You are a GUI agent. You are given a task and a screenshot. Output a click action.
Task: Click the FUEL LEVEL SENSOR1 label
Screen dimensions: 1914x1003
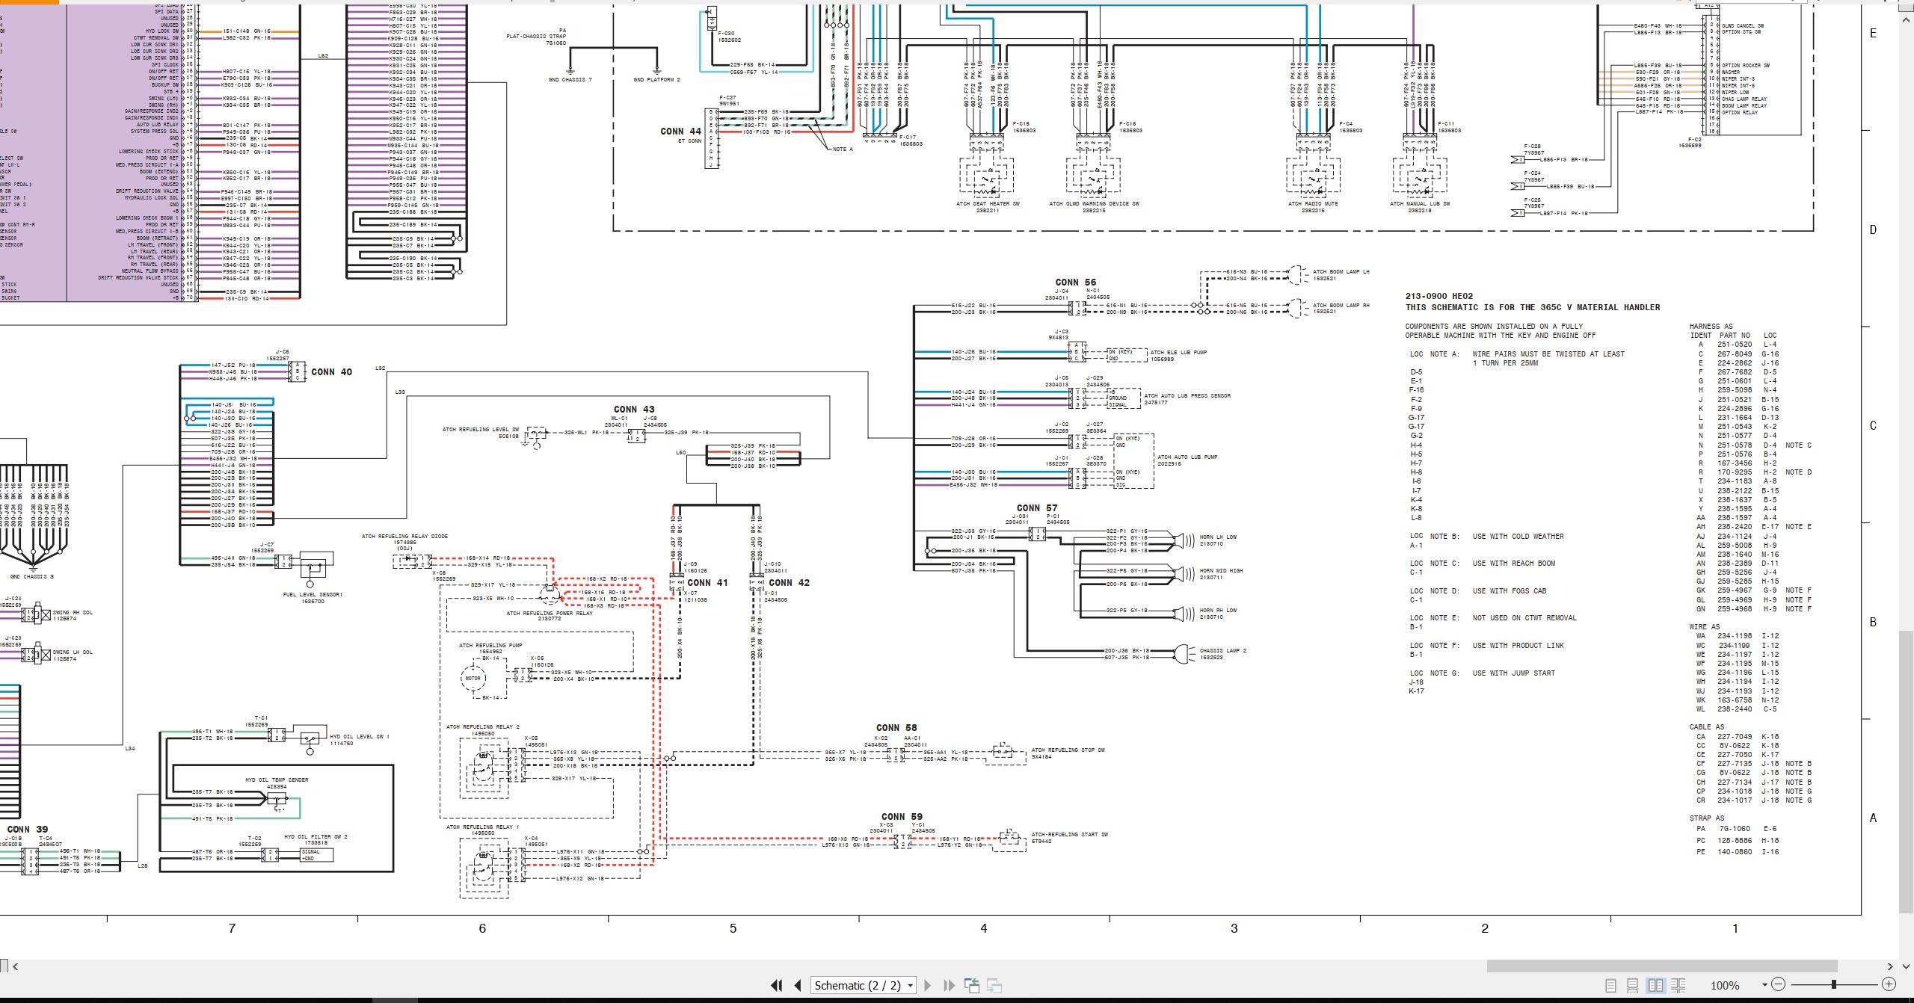click(313, 595)
